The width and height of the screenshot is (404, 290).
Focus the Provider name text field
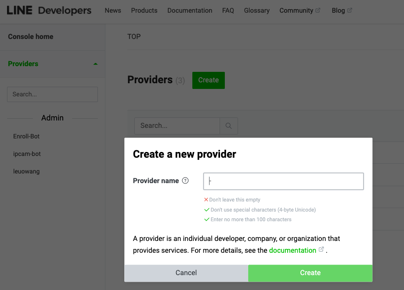283,181
